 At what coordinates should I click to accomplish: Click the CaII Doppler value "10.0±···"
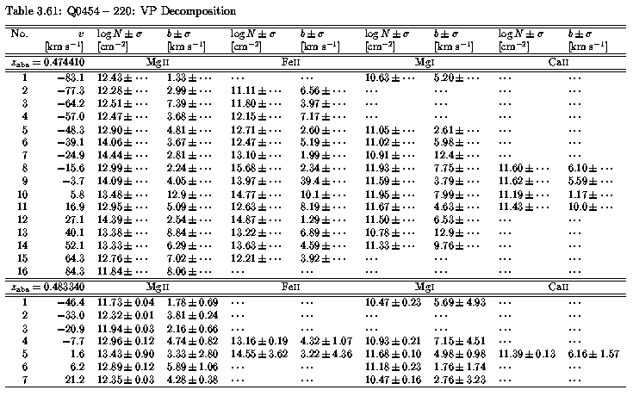(x=590, y=207)
